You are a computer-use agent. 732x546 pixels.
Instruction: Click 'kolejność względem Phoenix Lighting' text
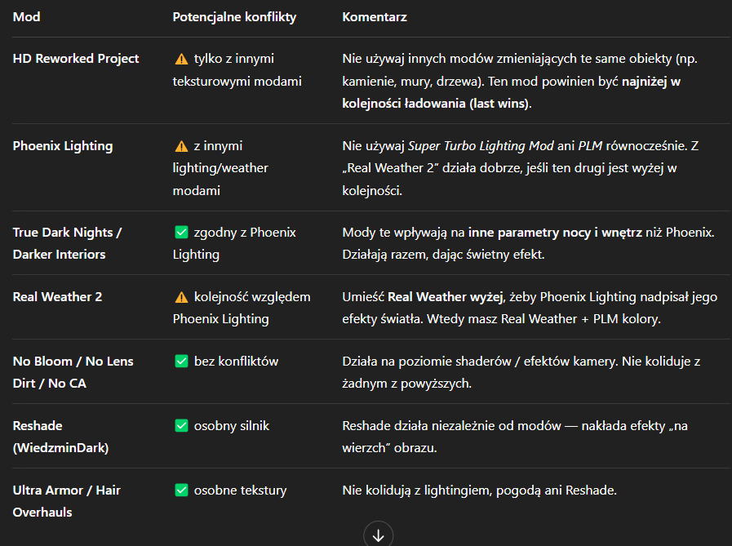point(242,308)
